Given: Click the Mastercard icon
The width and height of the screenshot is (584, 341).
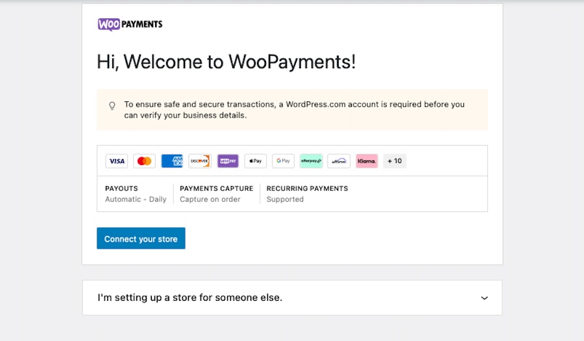Looking at the screenshot, I should (144, 161).
